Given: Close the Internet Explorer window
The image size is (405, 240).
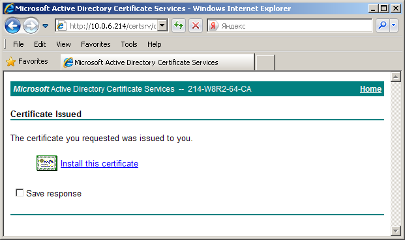Looking at the screenshot, I should tap(396, 8).
